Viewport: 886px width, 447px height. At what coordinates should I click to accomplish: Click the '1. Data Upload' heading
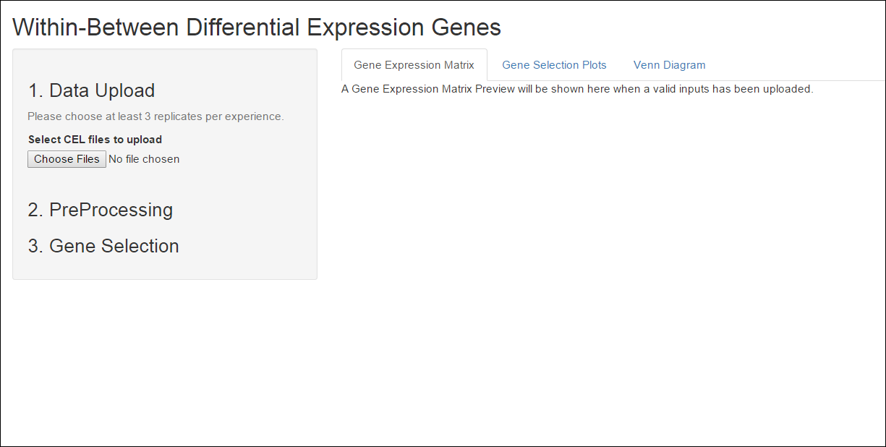pos(91,90)
